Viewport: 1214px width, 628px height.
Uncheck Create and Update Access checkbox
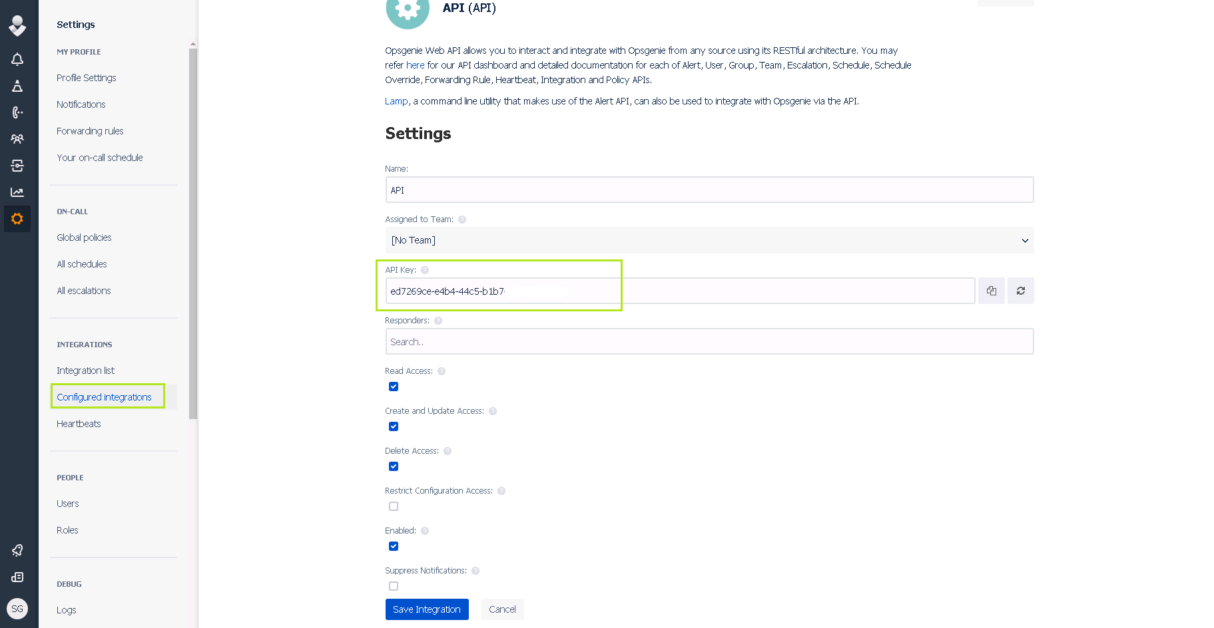click(x=394, y=426)
